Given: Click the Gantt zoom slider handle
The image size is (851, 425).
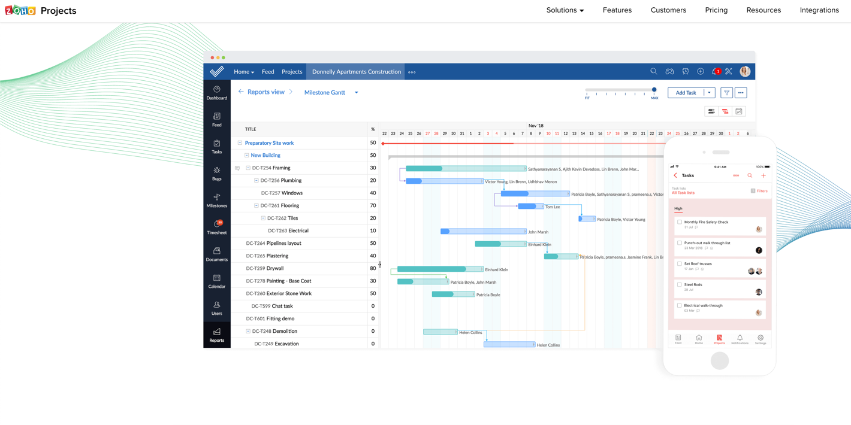Looking at the screenshot, I should pyautogui.click(x=654, y=90).
